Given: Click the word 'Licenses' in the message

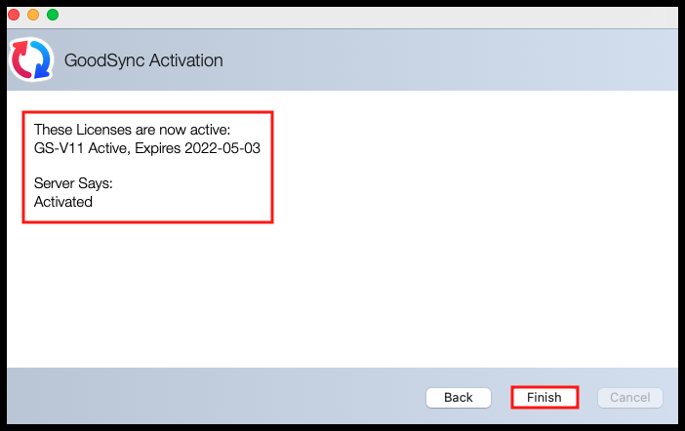Looking at the screenshot, I should (102, 130).
